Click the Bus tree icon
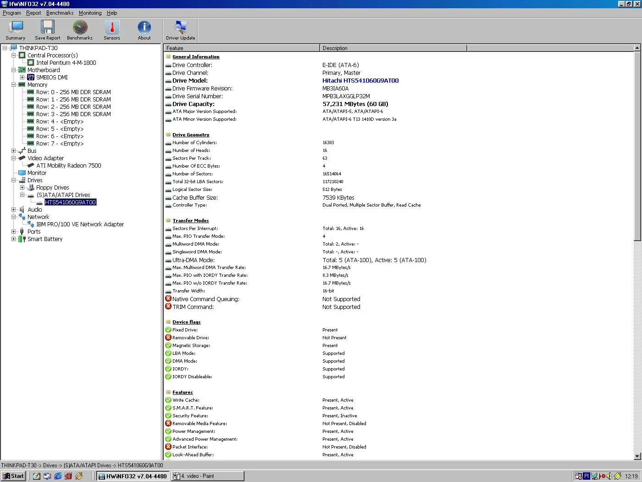The height and width of the screenshot is (482, 642). coord(22,151)
